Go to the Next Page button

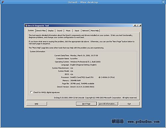[86, 104]
